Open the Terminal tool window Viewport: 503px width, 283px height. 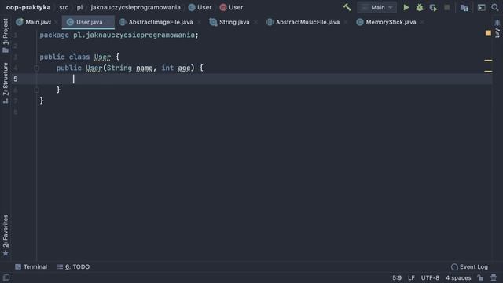(x=31, y=267)
